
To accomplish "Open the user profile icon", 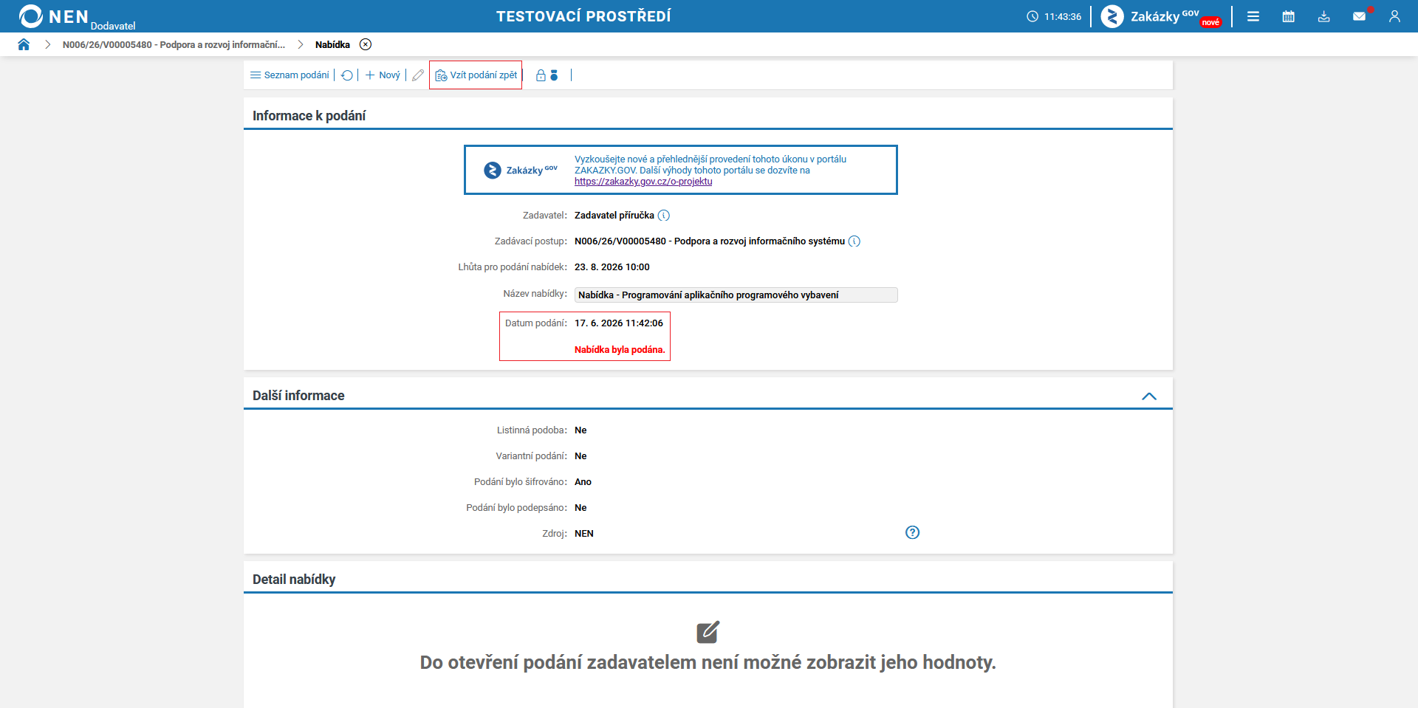I will [1394, 16].
